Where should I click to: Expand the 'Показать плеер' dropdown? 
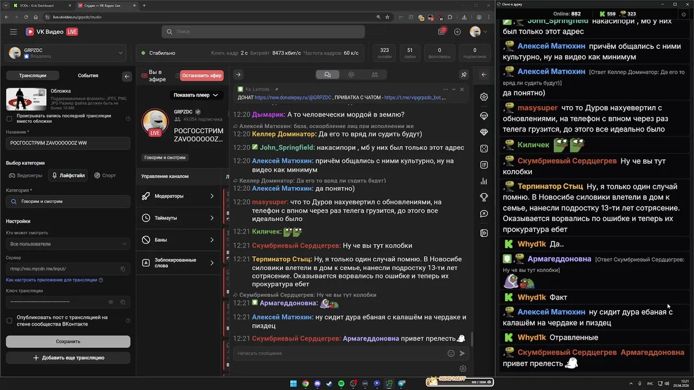click(x=196, y=95)
